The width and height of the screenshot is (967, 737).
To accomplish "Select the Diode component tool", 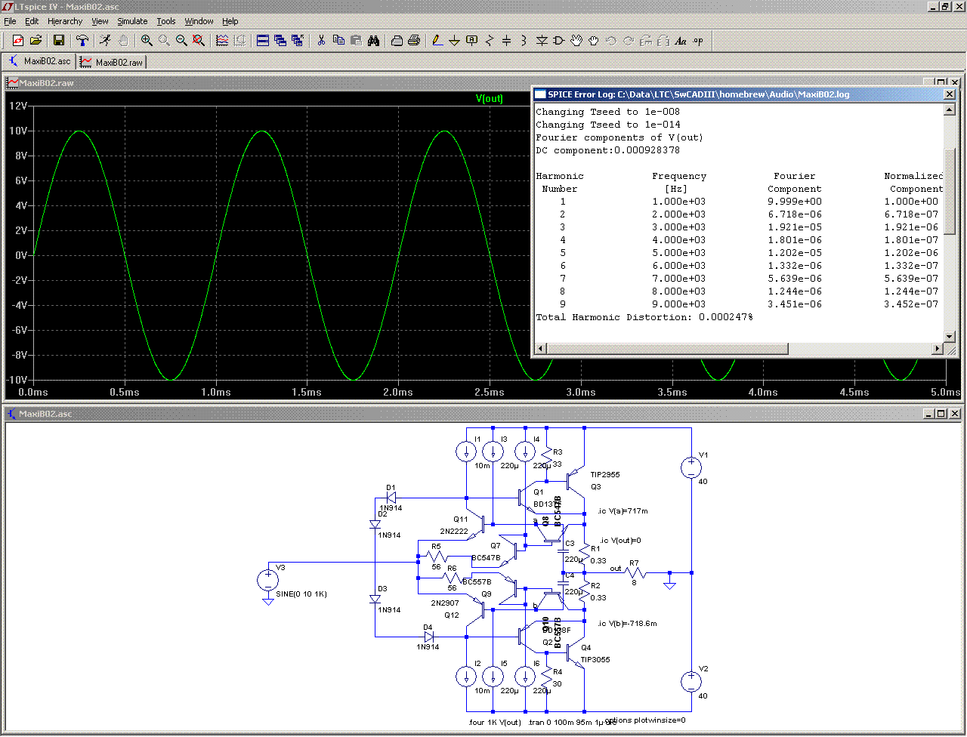I will (542, 41).
